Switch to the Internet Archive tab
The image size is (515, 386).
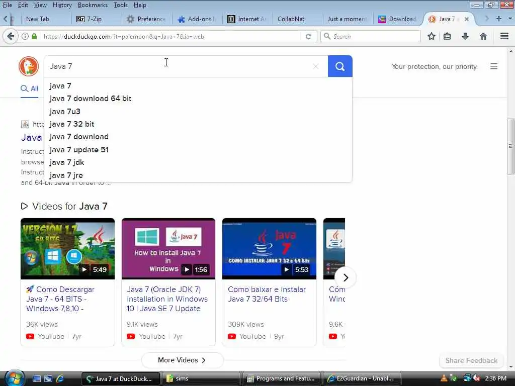247,19
